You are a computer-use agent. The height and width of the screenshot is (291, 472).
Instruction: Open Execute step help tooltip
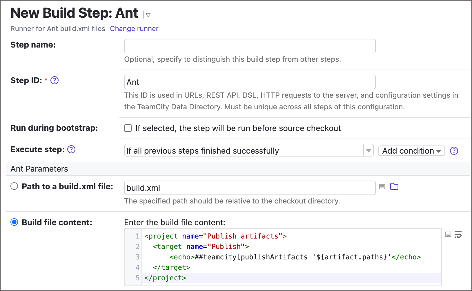72,150
